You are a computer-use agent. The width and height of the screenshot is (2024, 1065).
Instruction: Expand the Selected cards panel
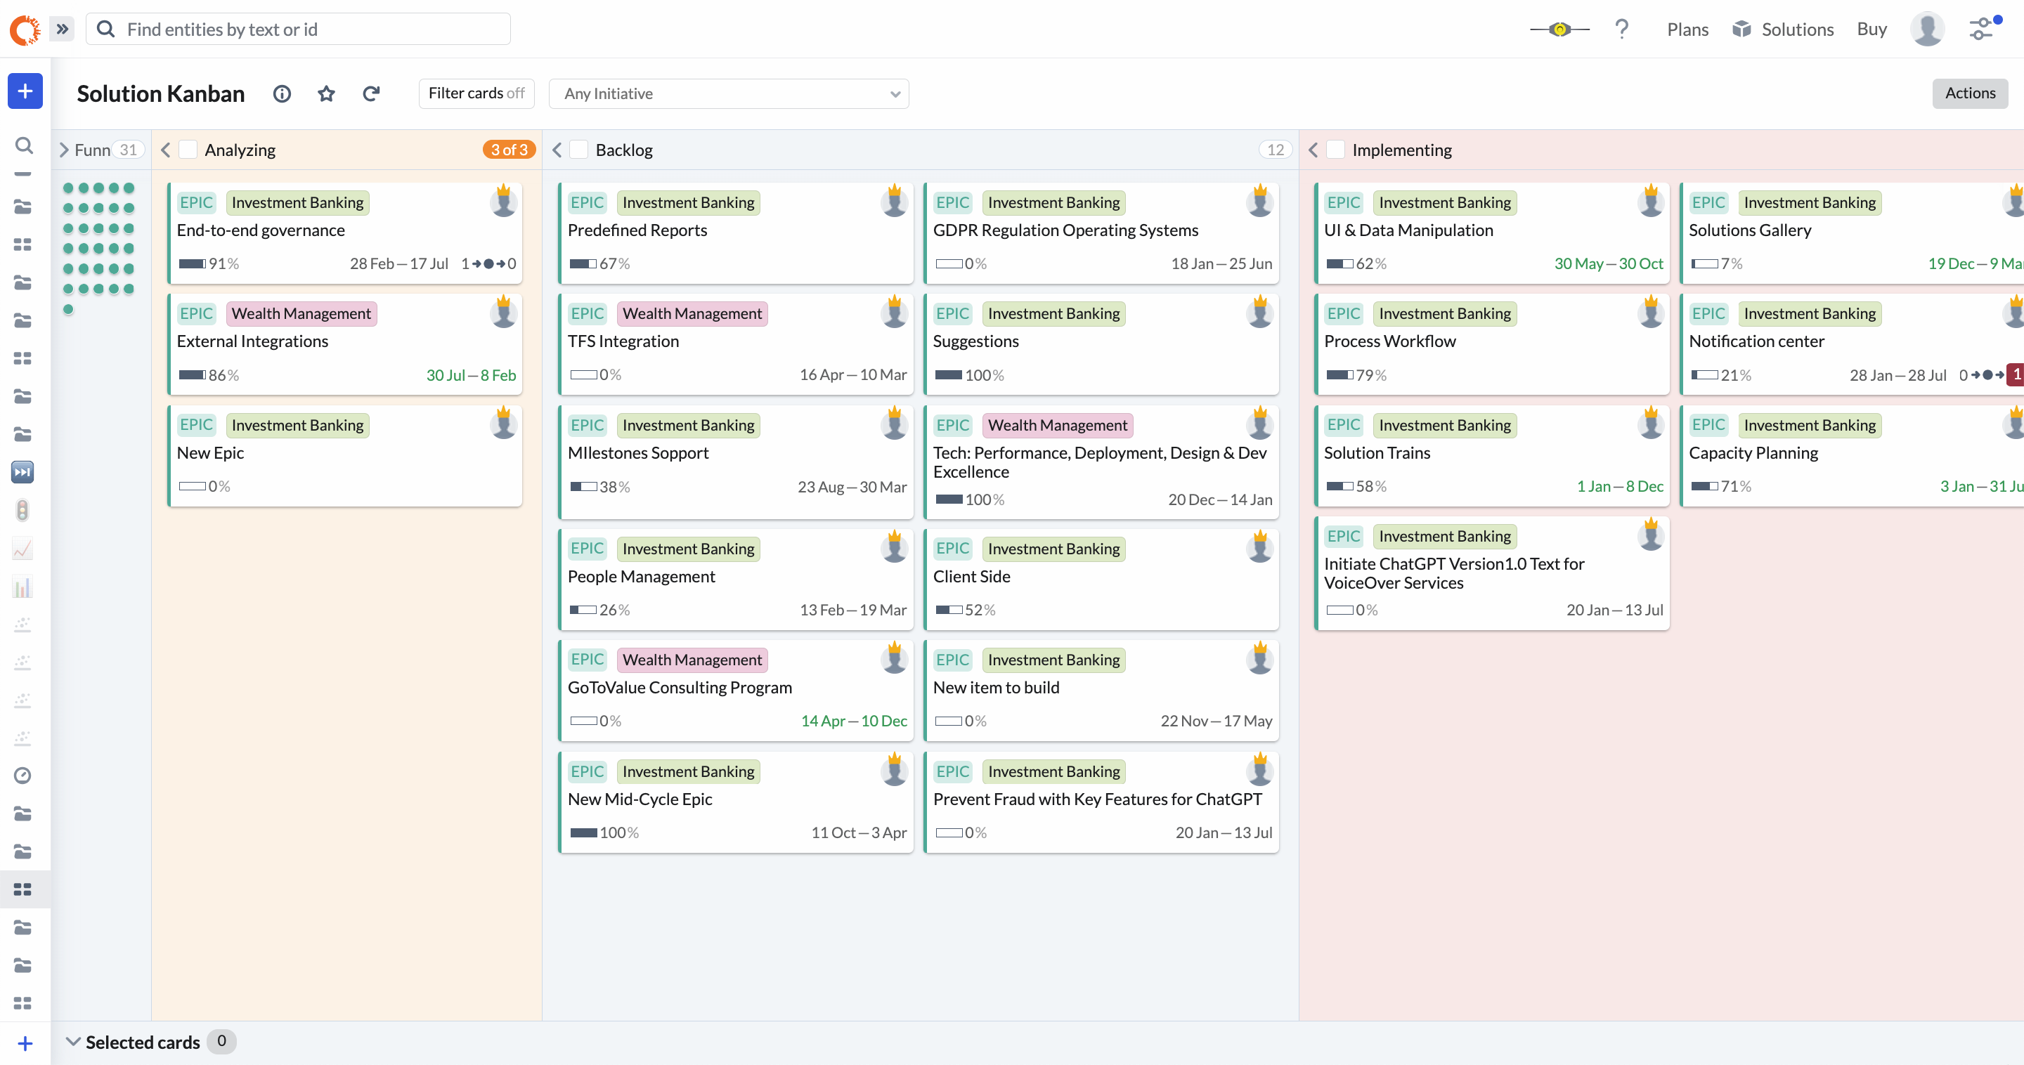tap(73, 1041)
